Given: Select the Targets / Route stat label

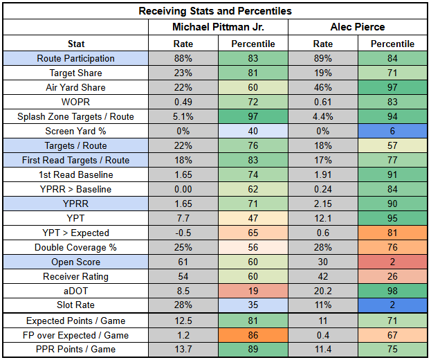Looking at the screenshot, I should click(x=76, y=146).
